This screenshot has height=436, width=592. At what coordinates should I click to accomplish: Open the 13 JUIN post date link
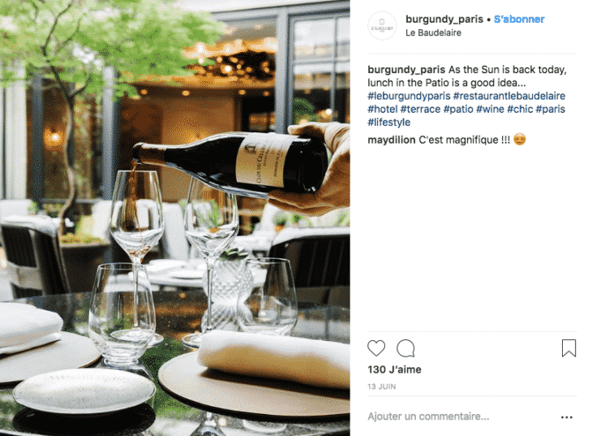382,386
